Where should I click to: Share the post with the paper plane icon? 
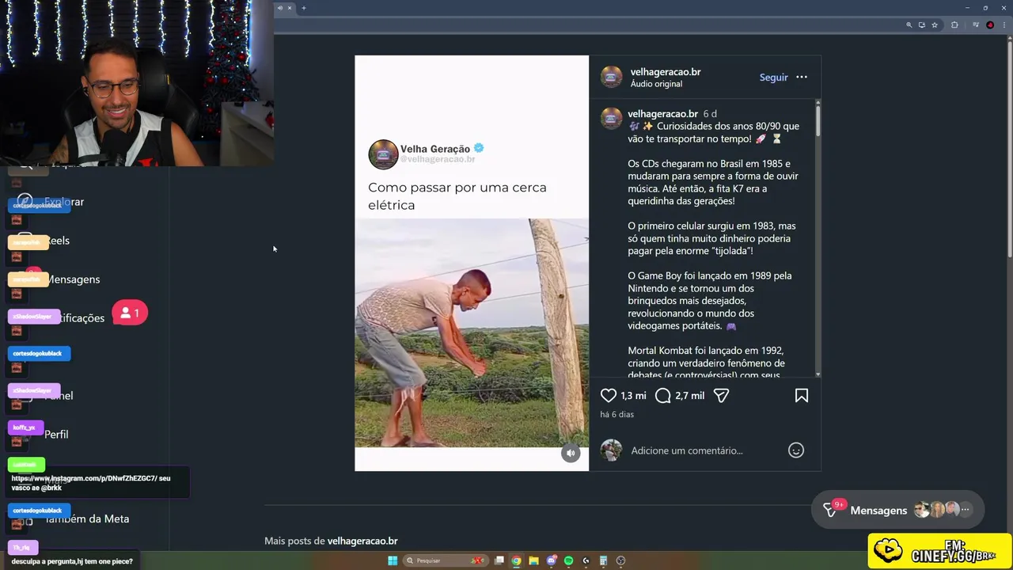(721, 395)
